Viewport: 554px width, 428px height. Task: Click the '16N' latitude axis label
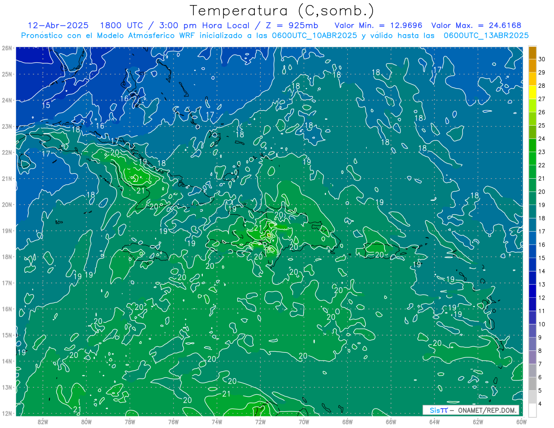point(6,309)
